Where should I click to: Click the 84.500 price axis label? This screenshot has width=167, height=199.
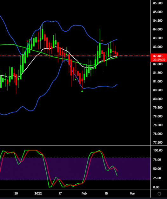point(158,21)
